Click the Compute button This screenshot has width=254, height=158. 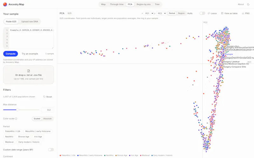(10, 54)
